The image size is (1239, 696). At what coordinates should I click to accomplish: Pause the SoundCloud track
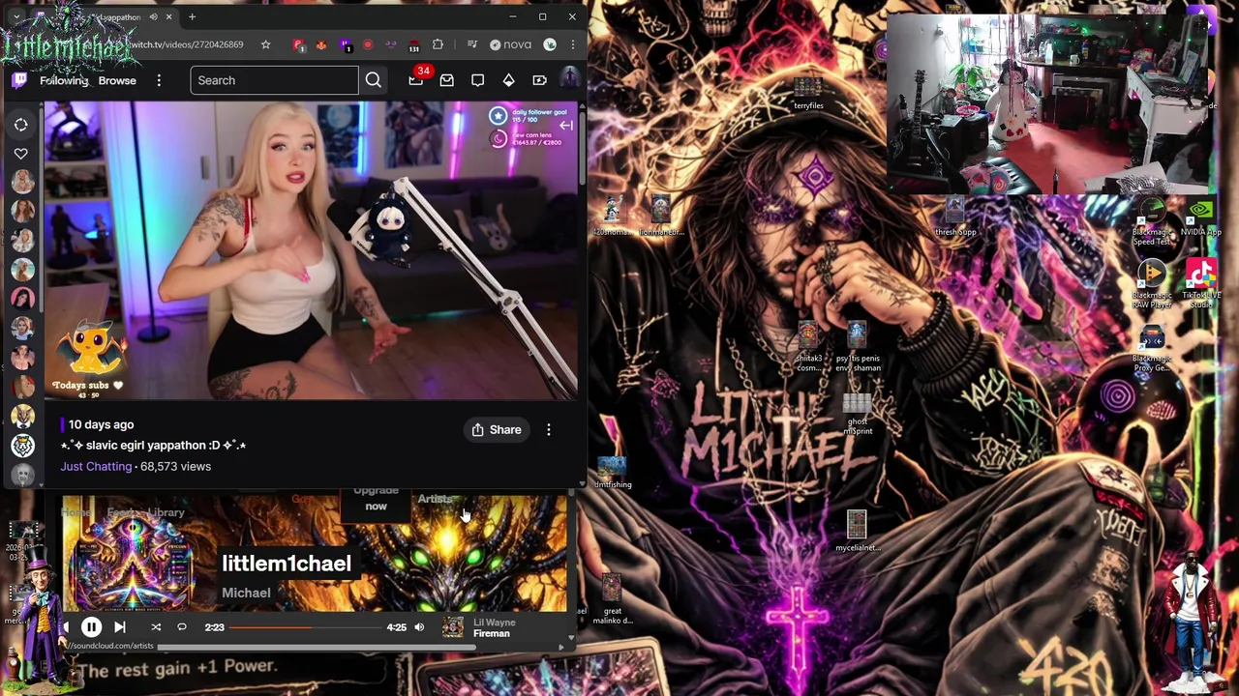point(91,627)
